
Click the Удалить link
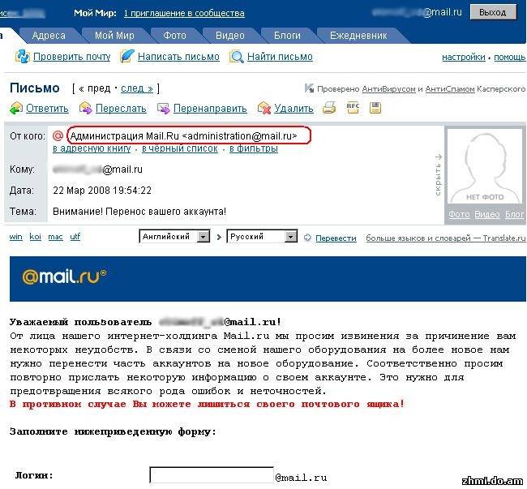[293, 109]
